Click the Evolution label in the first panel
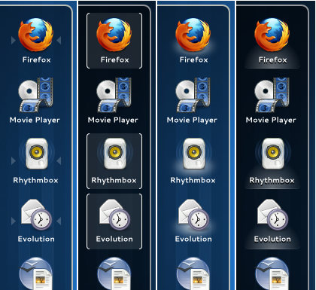The width and height of the screenshot is (316, 290). [x=36, y=239]
